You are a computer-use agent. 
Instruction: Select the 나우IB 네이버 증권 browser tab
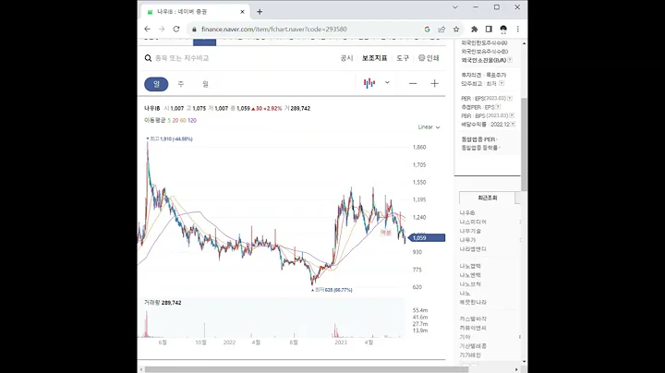click(x=195, y=12)
